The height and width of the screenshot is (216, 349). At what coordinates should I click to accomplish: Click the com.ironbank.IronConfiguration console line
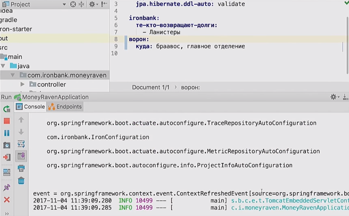point(98,137)
